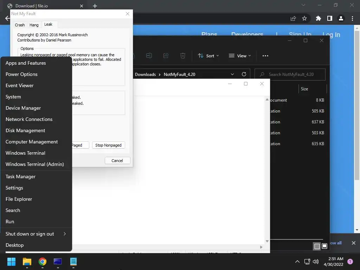Open Chrome's Extensions puzzle icon
Image resolution: width=360 pixels, height=270 pixels.
pos(318,18)
